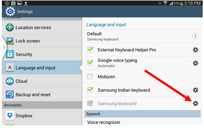The width and height of the screenshot is (204, 128).
Task: Tap the 'Samsung Indian keyboard' label
Action: click(x=124, y=90)
